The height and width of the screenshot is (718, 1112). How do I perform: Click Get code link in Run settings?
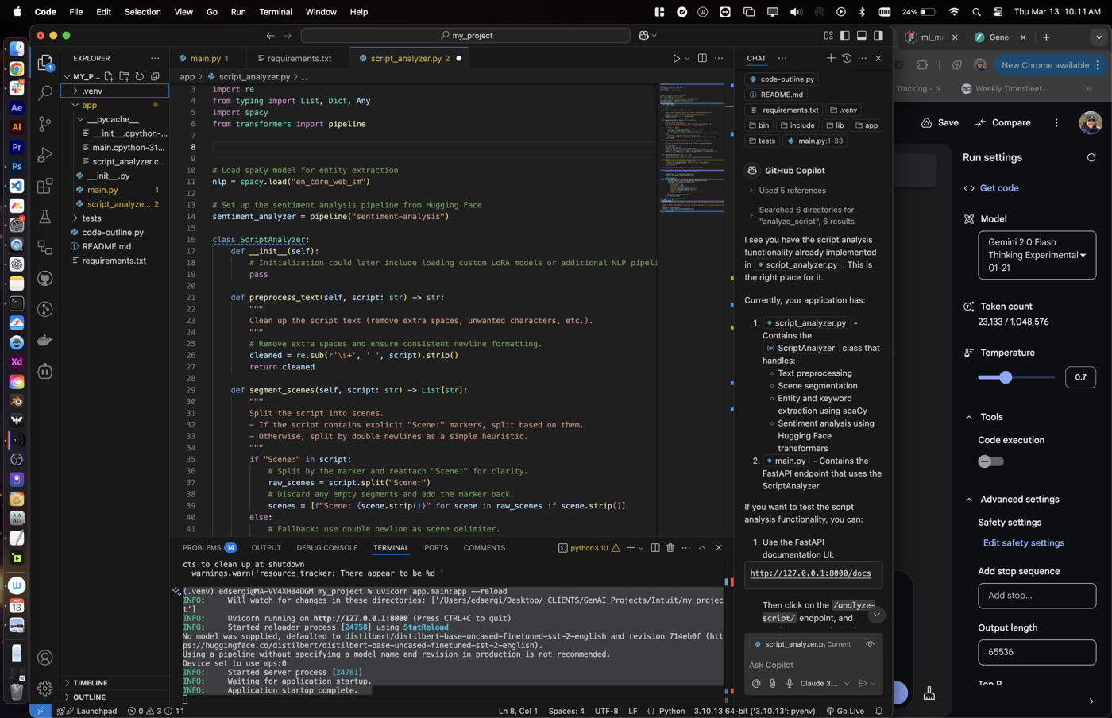(x=999, y=188)
